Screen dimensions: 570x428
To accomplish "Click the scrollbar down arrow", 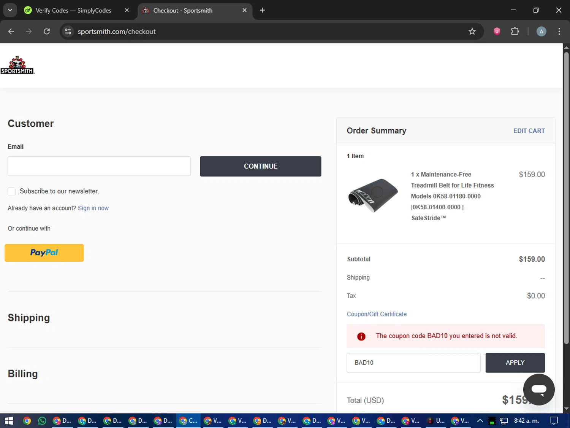I will (566, 409).
